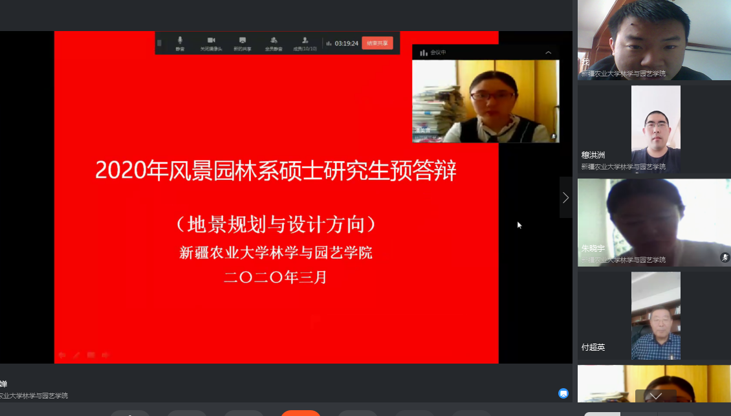Click the orange button in the bottom bar
The image size is (731, 416).
pyautogui.click(x=300, y=413)
